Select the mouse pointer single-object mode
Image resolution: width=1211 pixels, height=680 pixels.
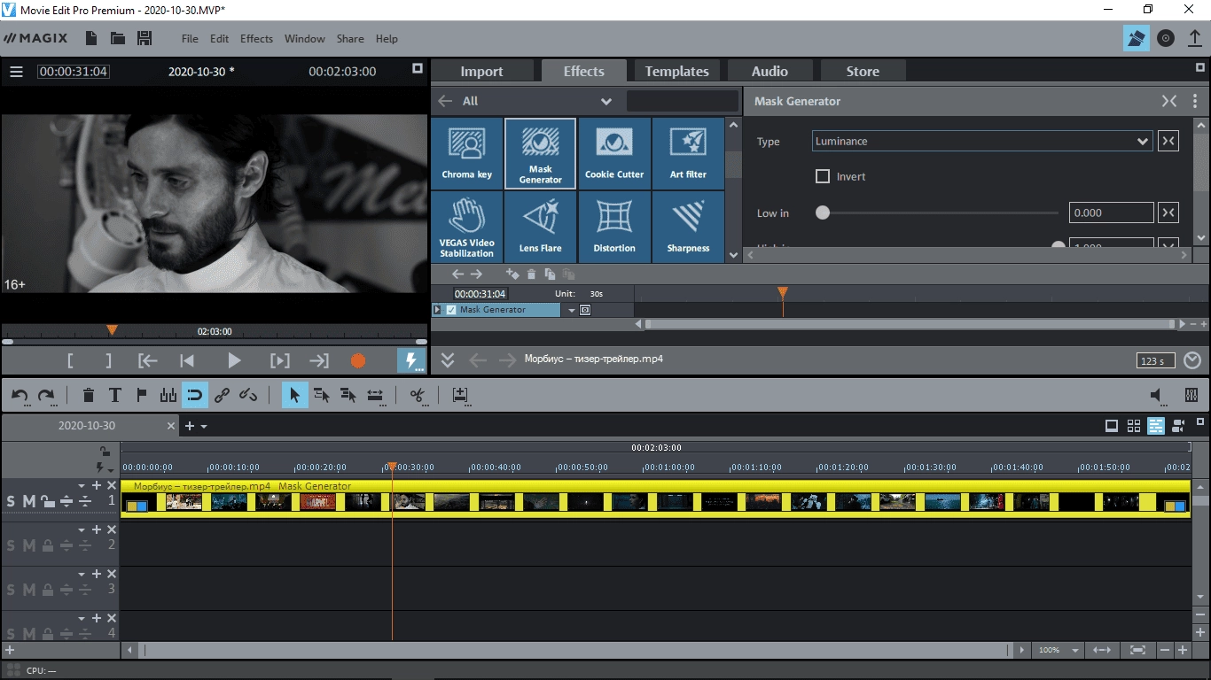click(x=295, y=395)
